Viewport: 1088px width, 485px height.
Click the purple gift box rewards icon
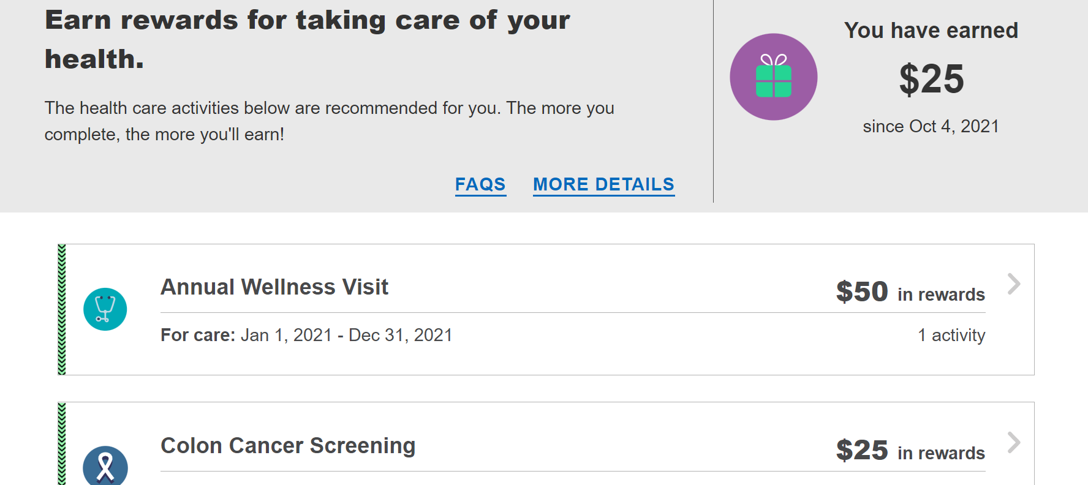(x=773, y=77)
